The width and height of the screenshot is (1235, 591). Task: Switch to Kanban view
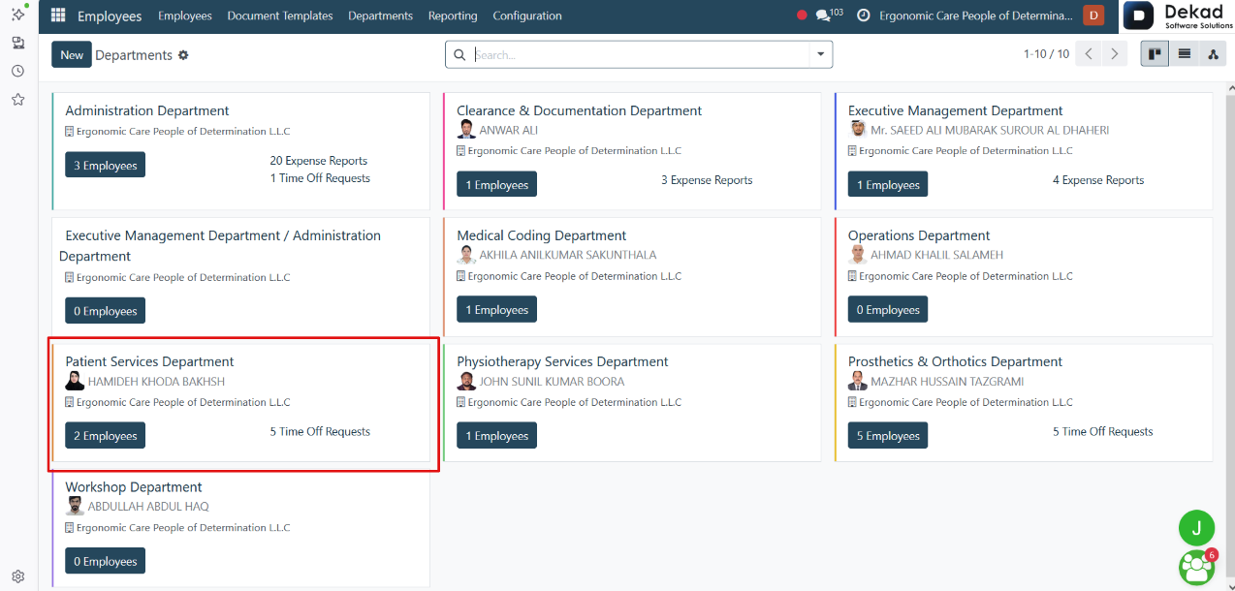1155,54
